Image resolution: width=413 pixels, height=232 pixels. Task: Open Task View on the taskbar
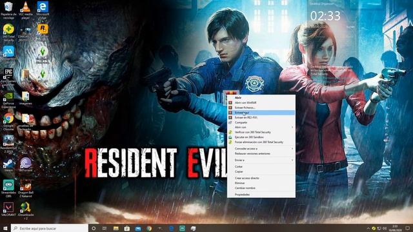105,228
